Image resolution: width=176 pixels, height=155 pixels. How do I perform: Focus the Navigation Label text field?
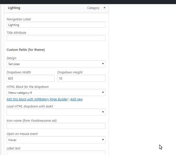pos(56,25)
